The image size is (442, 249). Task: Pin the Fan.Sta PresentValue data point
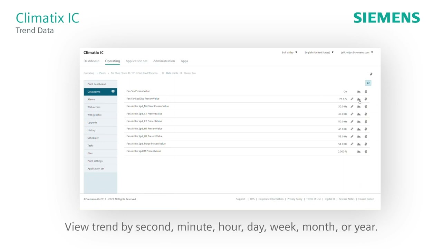[366, 92]
